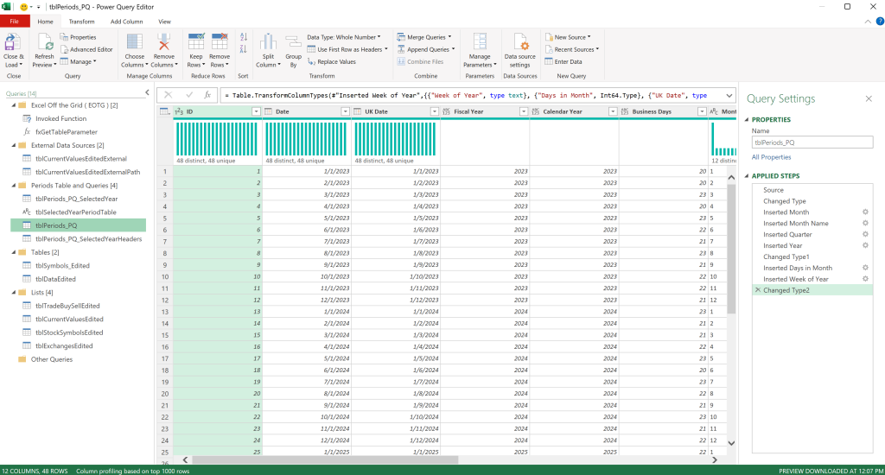The width and height of the screenshot is (885, 475).
Task: Click the Close & Load icon
Action: coord(12,42)
